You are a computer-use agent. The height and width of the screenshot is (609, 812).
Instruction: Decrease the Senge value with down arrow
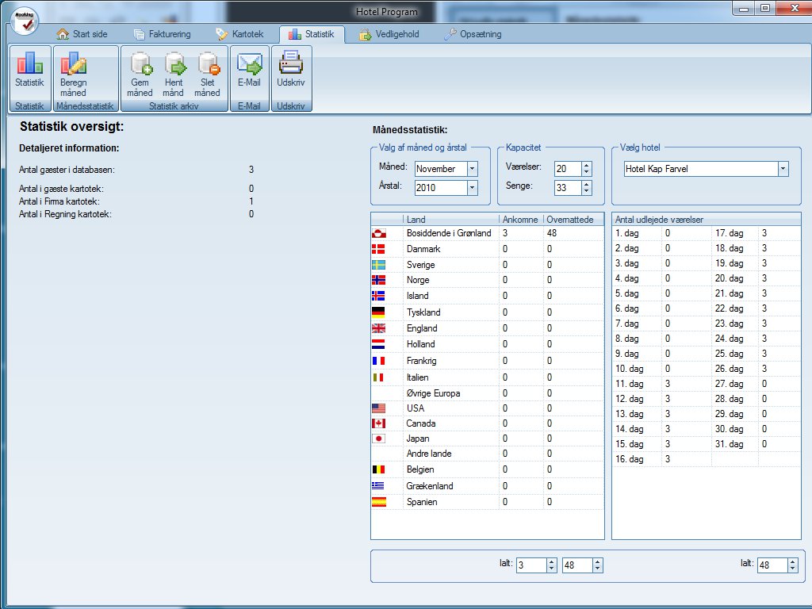[x=587, y=191]
